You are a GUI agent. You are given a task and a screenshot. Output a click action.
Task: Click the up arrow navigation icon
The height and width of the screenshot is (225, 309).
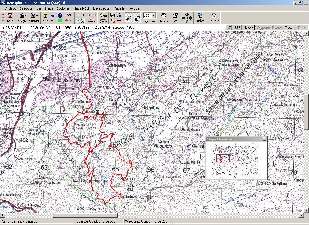[187, 14]
